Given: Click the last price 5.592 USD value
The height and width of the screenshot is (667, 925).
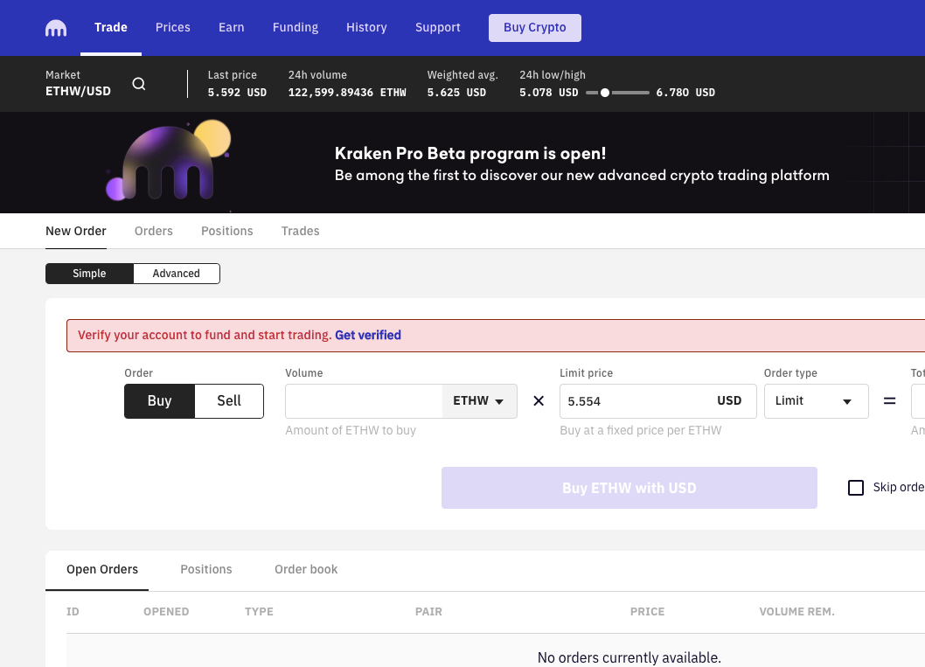Looking at the screenshot, I should pyautogui.click(x=237, y=93).
